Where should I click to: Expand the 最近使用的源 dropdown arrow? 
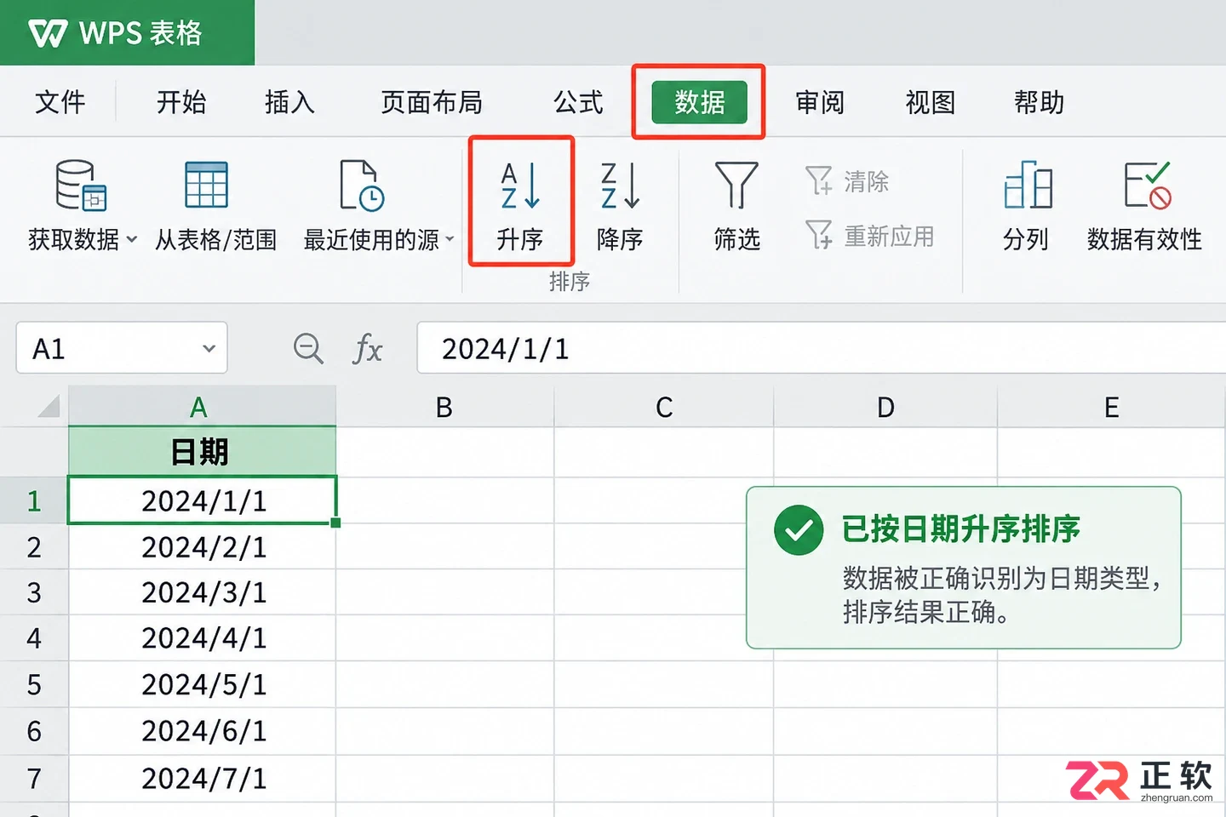pyautogui.click(x=450, y=239)
